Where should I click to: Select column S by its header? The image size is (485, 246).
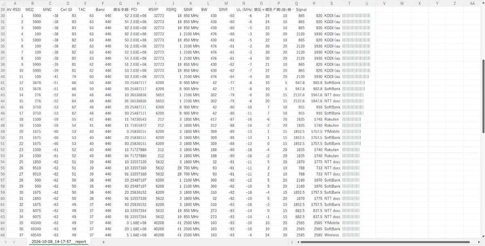(x=331, y=3)
